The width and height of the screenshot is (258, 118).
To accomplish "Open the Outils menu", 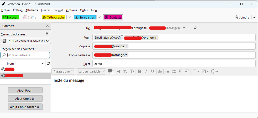I will pyautogui.click(x=84, y=10).
